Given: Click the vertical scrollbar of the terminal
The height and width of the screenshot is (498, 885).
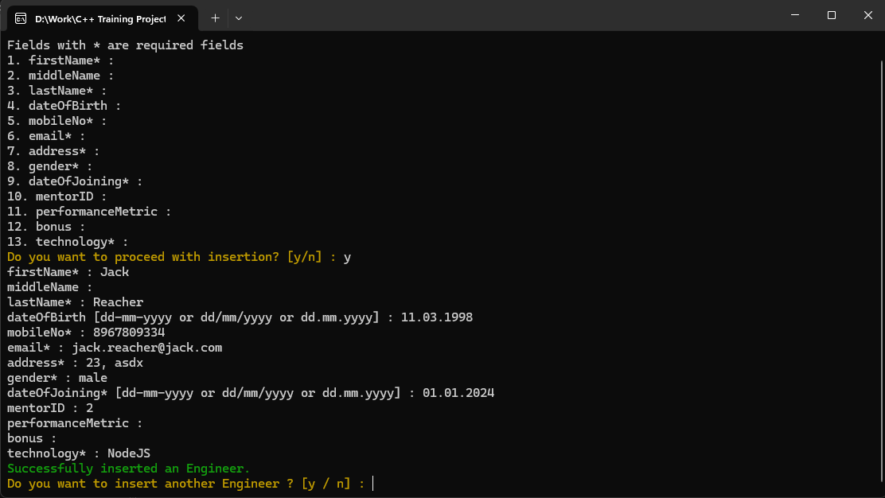Looking at the screenshot, I should coord(881,270).
